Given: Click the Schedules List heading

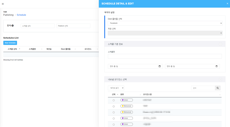Looking at the screenshot, I should tap(11, 38).
